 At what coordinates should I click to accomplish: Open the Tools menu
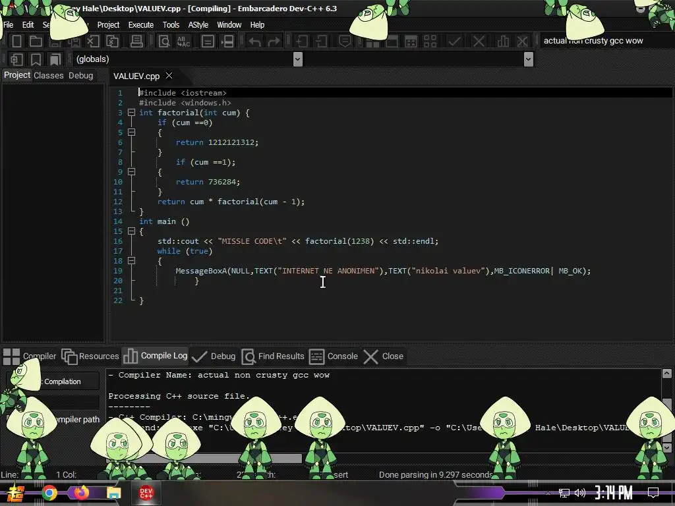coord(171,25)
